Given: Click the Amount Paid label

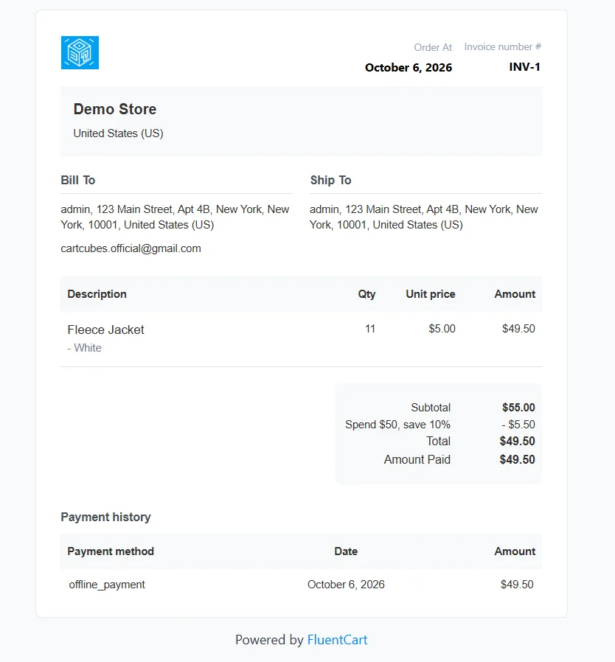Looking at the screenshot, I should [x=417, y=460].
